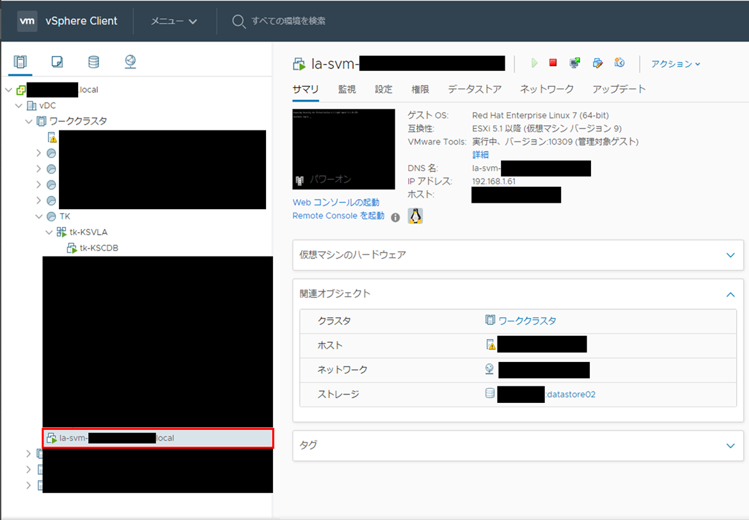The image size is (749, 520).
Task: Click the Linux penguin icon
Action: [415, 216]
